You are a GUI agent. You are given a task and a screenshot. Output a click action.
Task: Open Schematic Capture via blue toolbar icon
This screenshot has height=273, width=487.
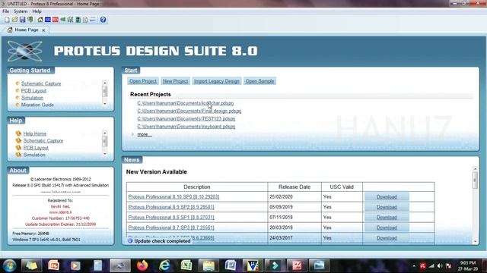(x=47, y=20)
